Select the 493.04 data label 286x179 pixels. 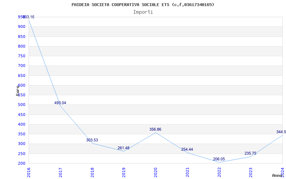click(x=60, y=103)
